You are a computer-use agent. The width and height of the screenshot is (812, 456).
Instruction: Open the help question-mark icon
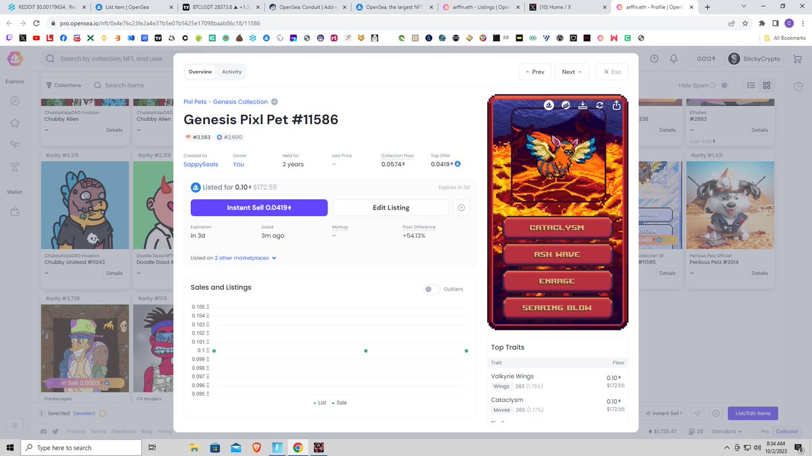click(x=654, y=59)
